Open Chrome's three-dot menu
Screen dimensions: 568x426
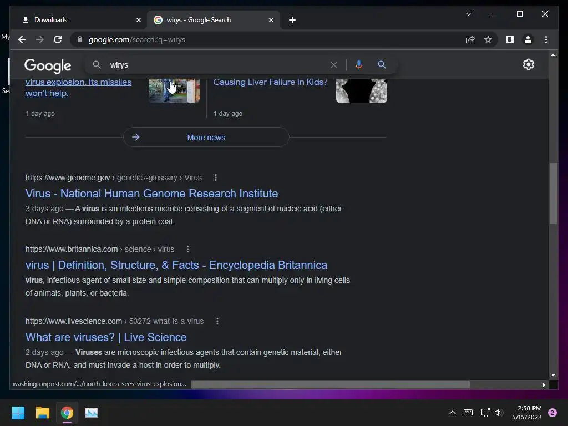point(546,39)
